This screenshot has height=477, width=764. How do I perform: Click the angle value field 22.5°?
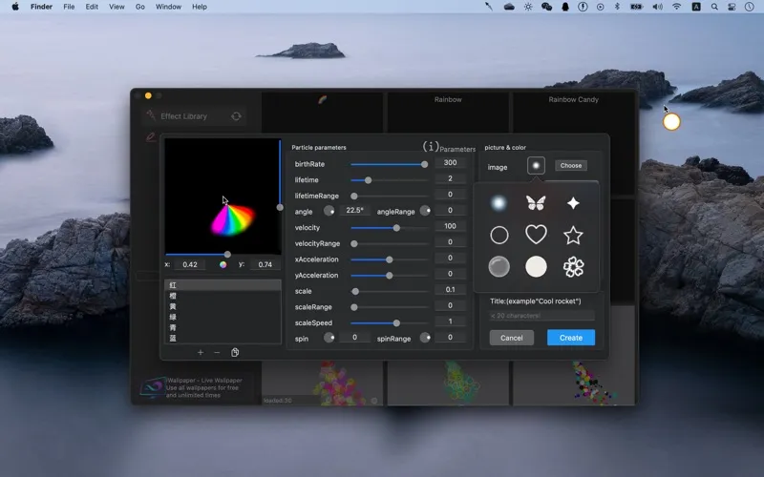(354, 210)
